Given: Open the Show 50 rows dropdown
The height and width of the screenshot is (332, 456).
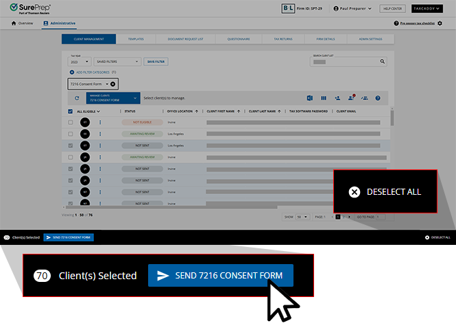Looking at the screenshot, I should click(x=302, y=217).
